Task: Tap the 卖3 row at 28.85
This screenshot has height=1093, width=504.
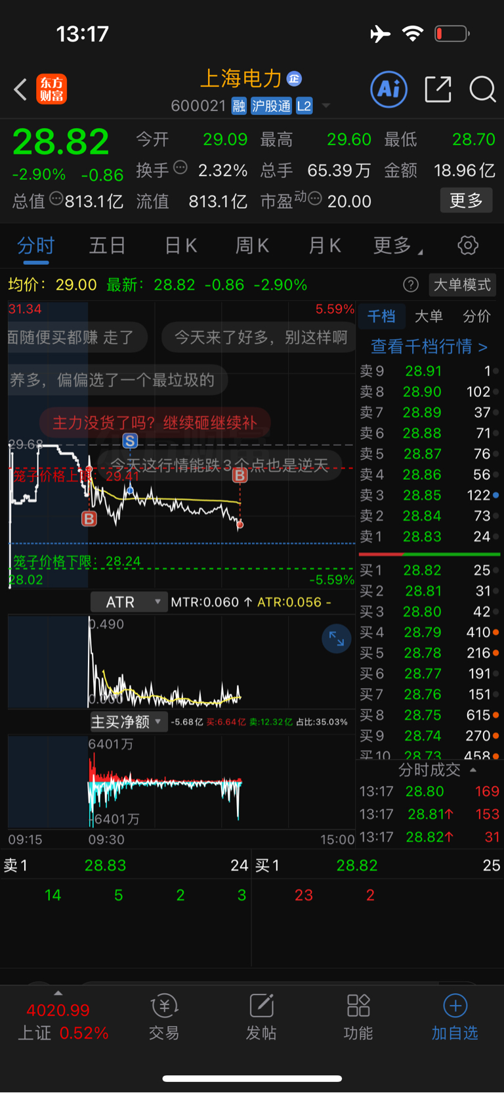Action: point(430,495)
